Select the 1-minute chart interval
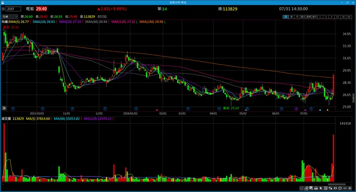356x192 pixels. click(x=320, y=17)
